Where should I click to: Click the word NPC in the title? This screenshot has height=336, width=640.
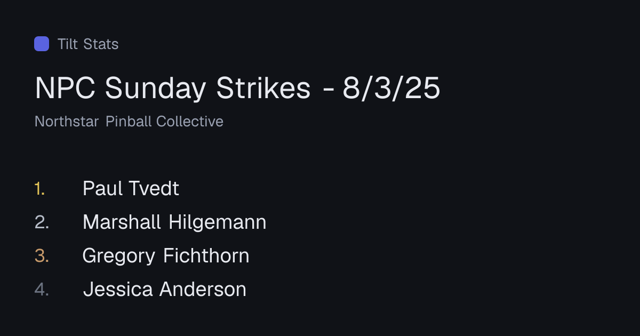65,89
